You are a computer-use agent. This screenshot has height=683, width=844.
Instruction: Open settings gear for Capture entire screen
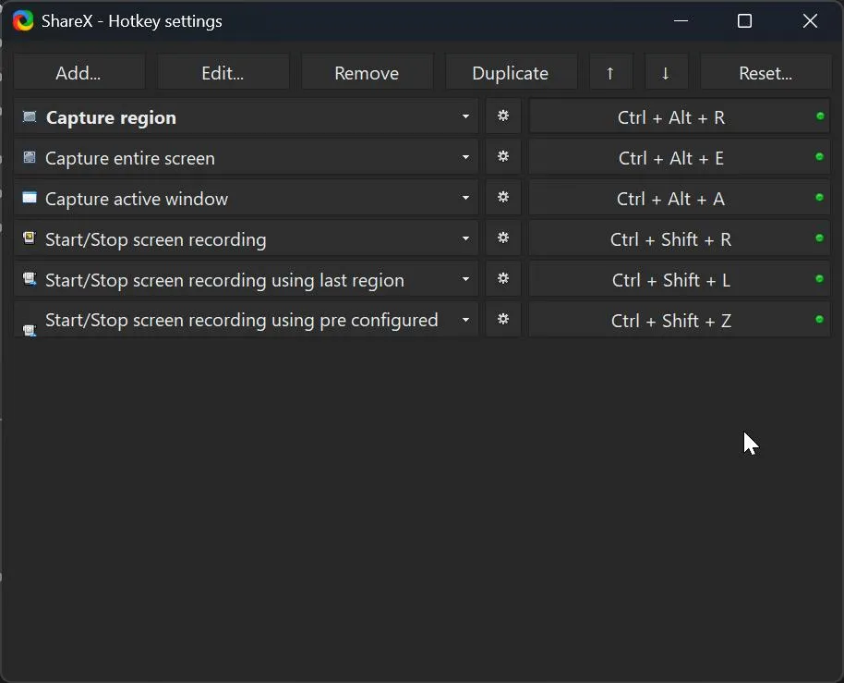(503, 157)
